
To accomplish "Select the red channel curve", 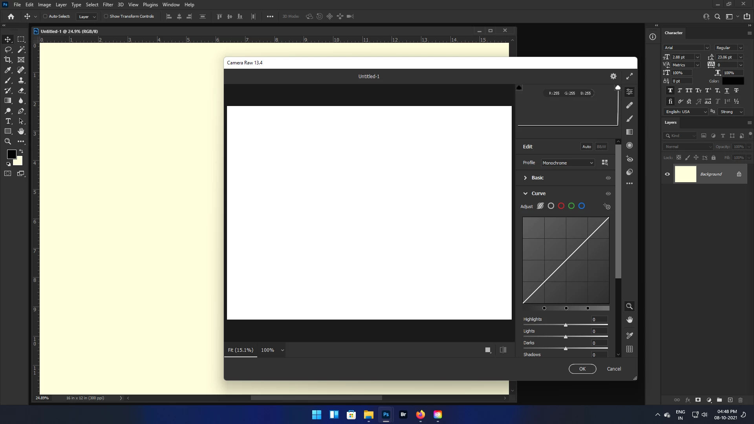I will coord(561,206).
